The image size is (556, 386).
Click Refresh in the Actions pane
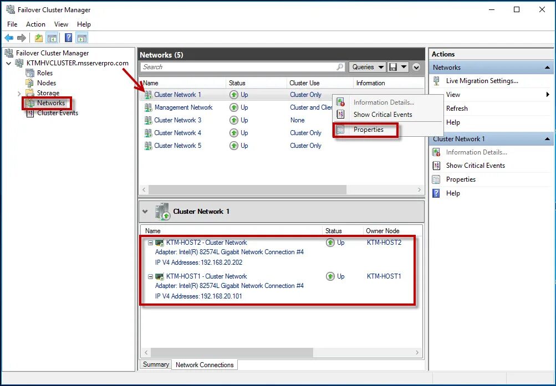(457, 109)
